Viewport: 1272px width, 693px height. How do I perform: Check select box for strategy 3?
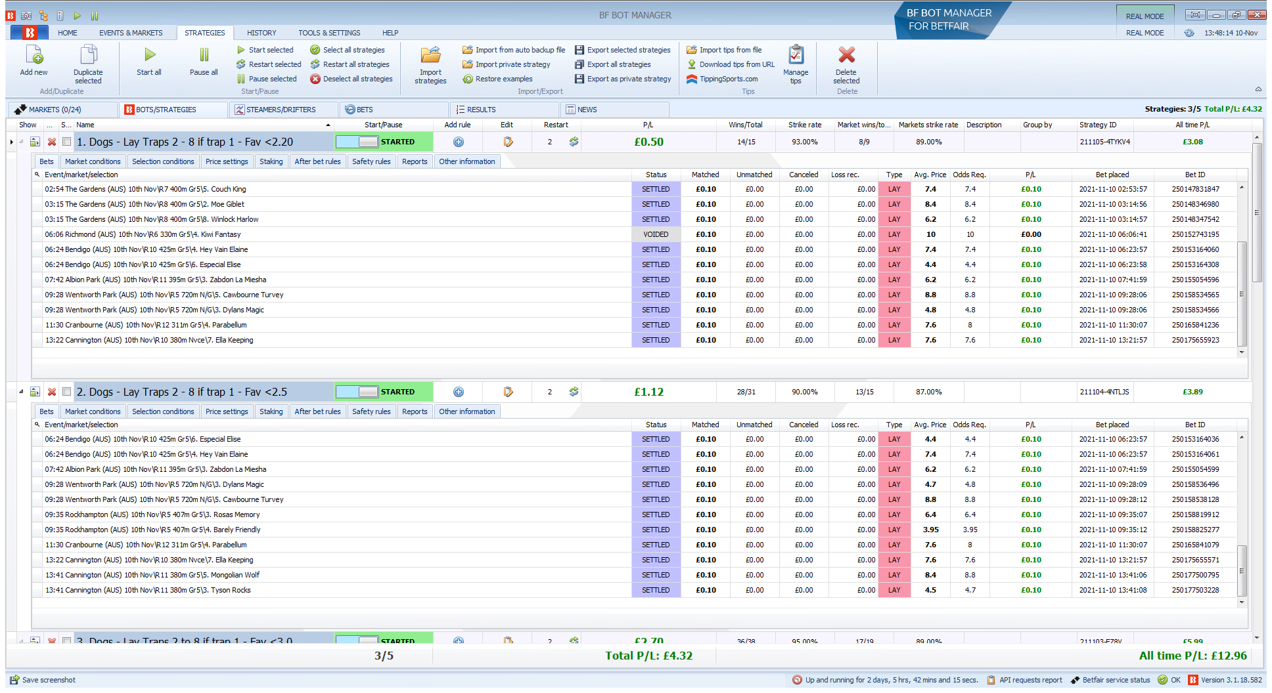(x=66, y=640)
